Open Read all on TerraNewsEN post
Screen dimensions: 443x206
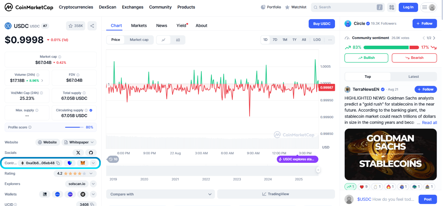[429, 123]
